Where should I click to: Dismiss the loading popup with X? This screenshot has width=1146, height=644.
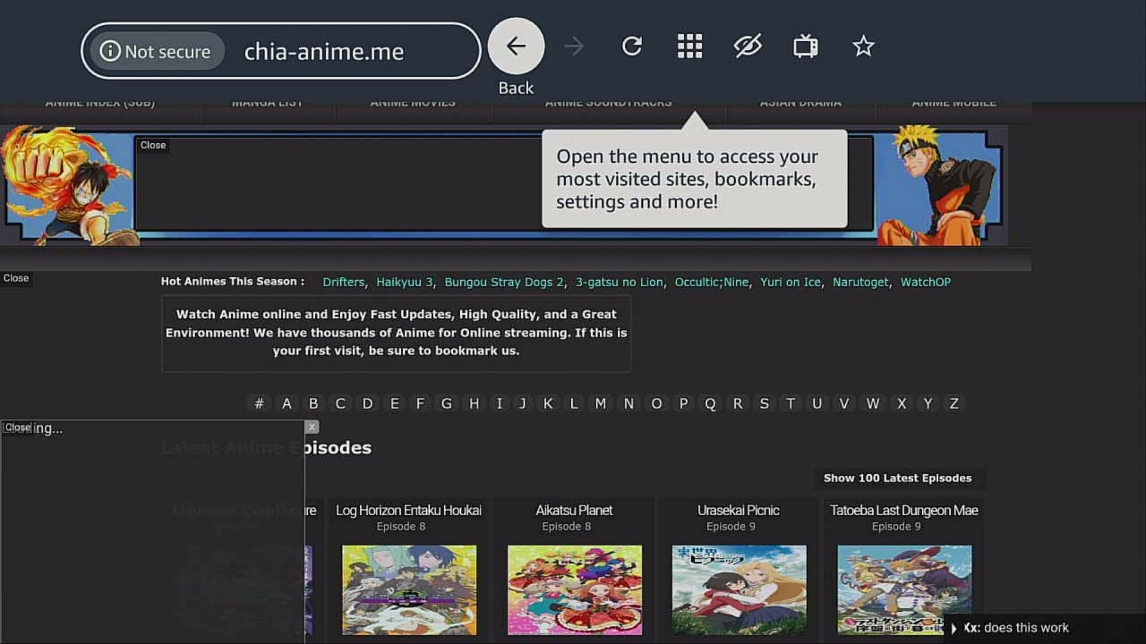(312, 427)
